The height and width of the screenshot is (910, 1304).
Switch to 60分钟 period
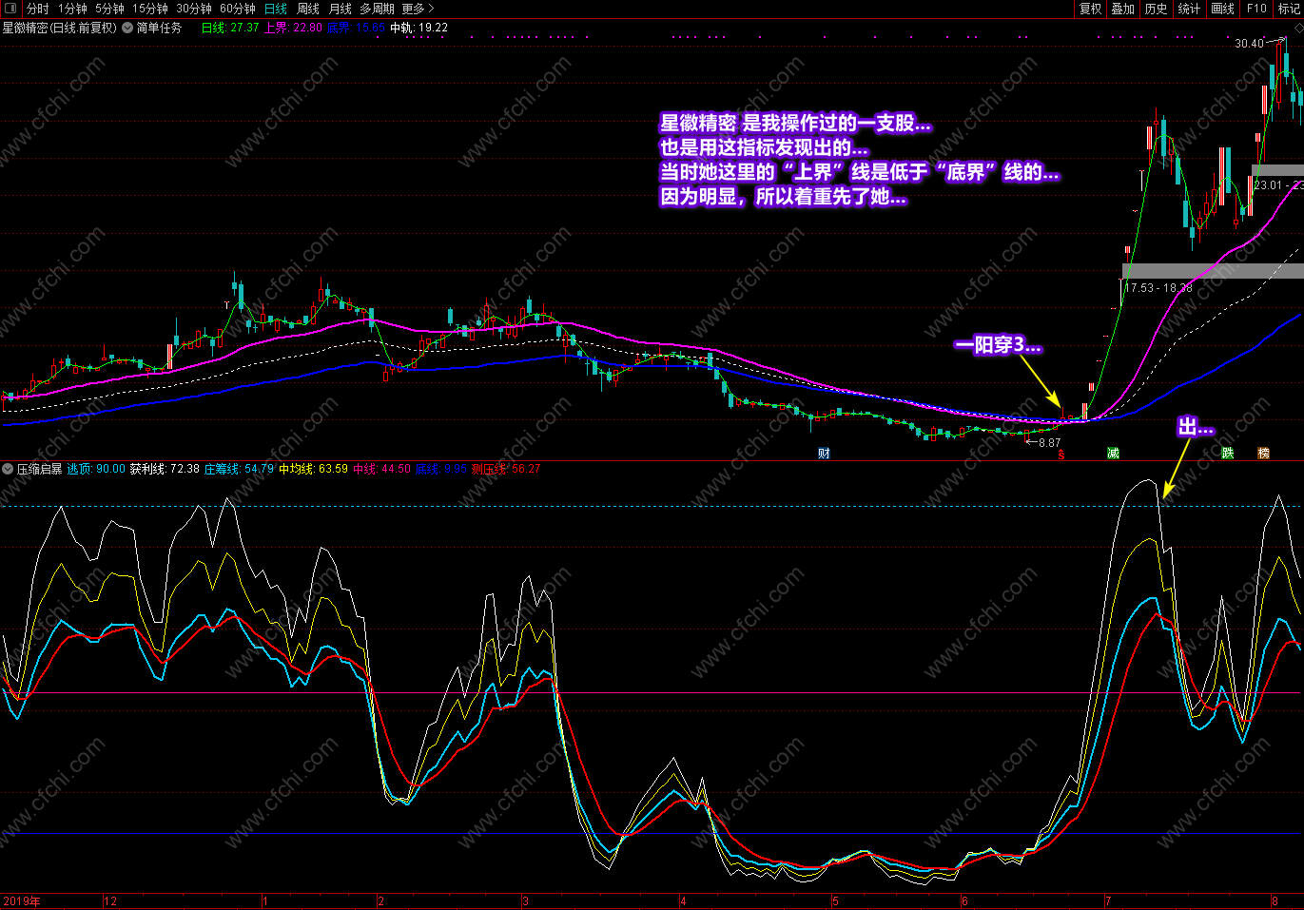tap(238, 9)
